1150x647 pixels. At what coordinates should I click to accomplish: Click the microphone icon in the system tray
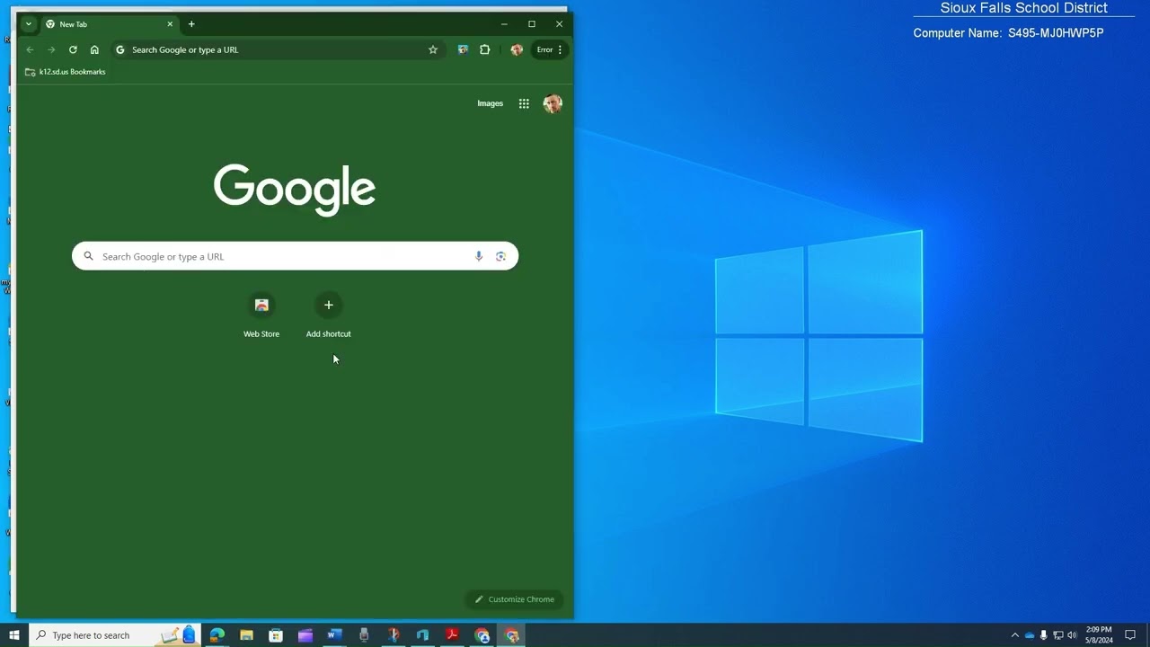point(1043,635)
